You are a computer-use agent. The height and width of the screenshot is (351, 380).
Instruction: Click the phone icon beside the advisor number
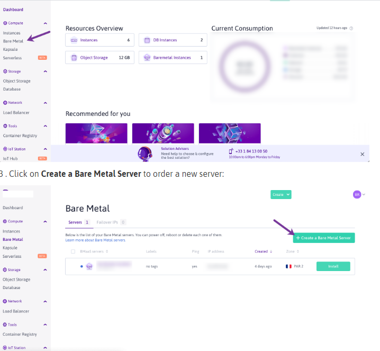231,151
